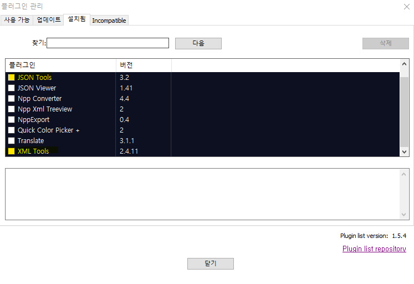Open the 업데이트 tab
This screenshot has width=414, height=284.
click(49, 20)
